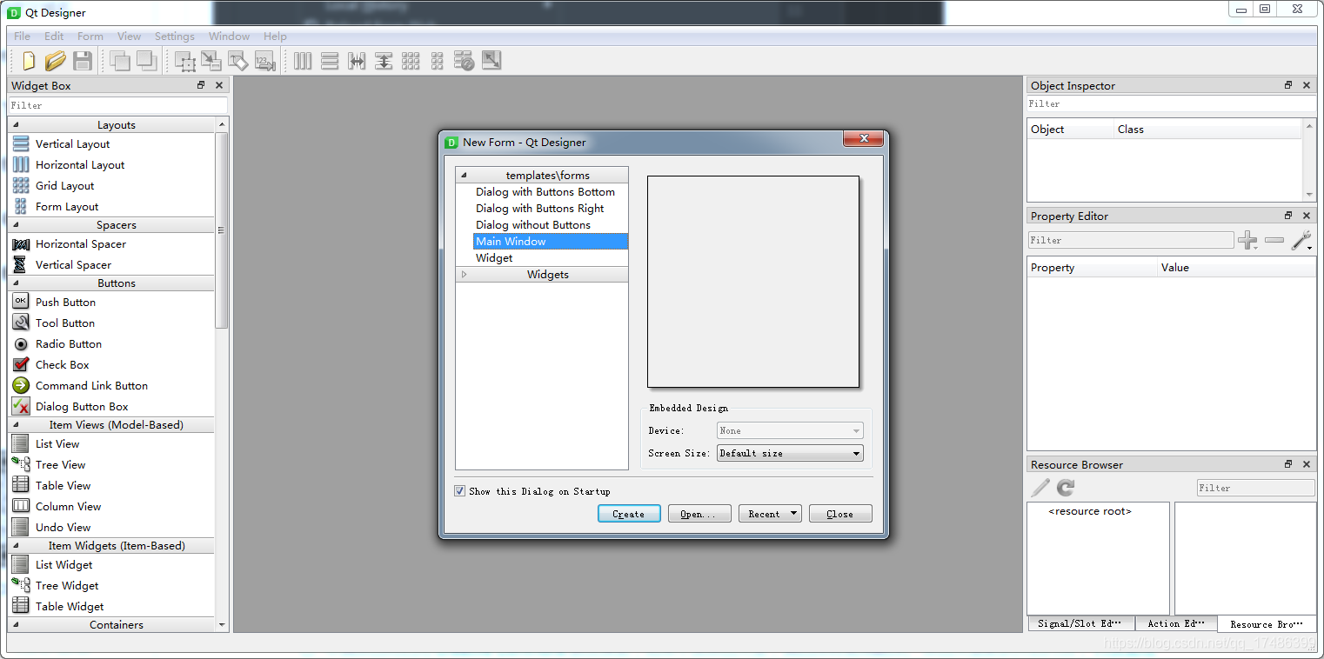Select the Edit Widgets mode icon

[x=185, y=61]
